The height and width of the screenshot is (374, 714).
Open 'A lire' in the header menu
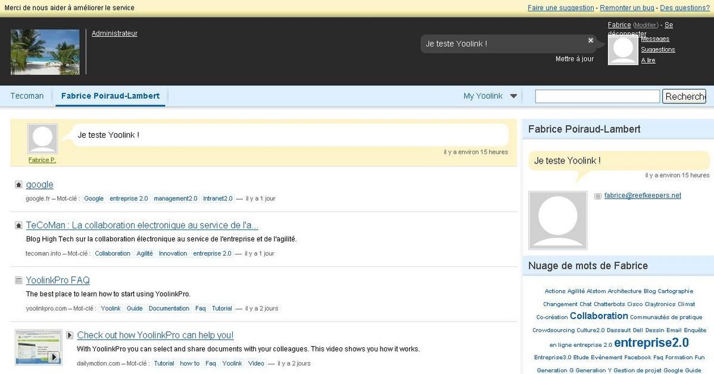tap(648, 61)
